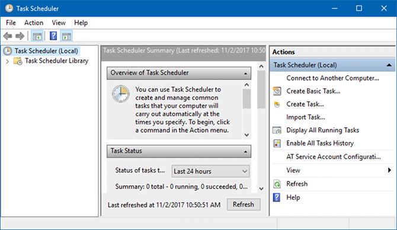The width and height of the screenshot is (397, 230).
Task: Click the blue Help toolbar icon
Action: pos(53,36)
